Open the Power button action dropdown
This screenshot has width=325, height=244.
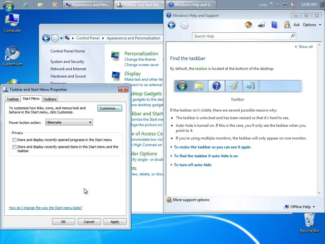(x=69, y=122)
